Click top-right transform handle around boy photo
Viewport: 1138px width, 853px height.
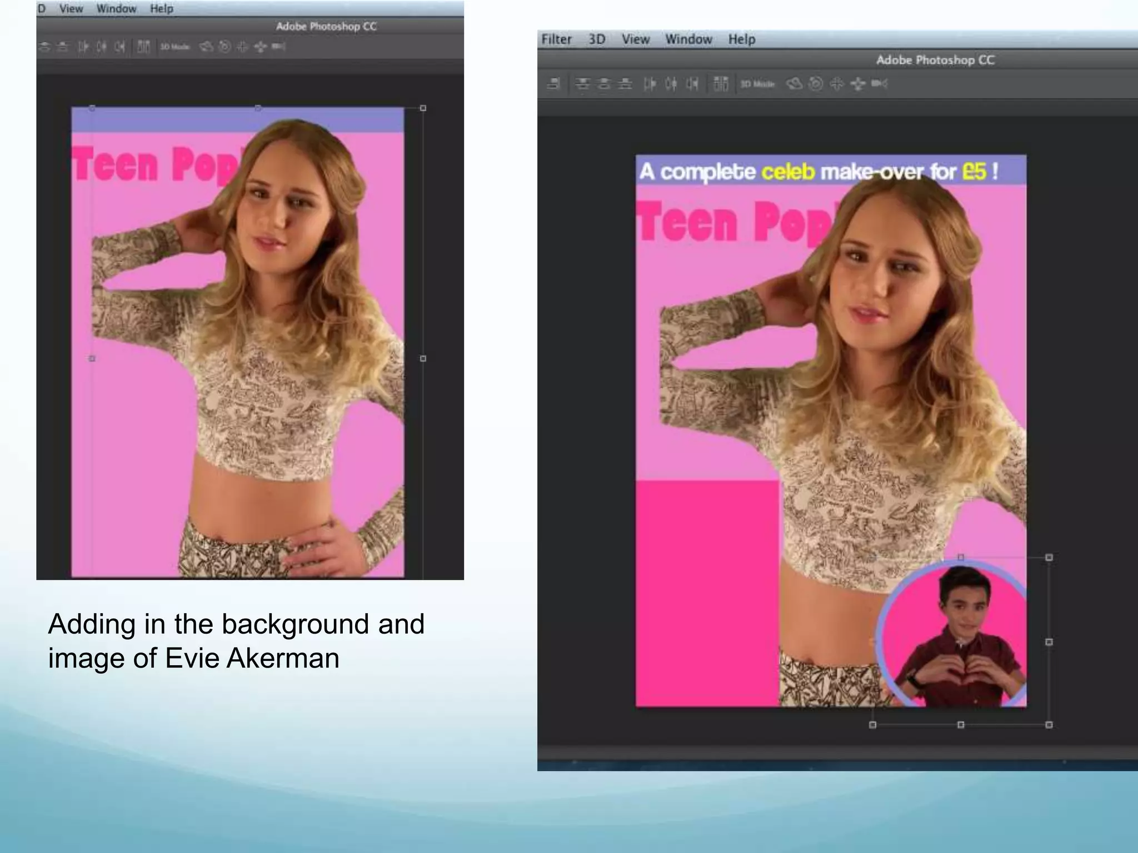tap(1049, 557)
